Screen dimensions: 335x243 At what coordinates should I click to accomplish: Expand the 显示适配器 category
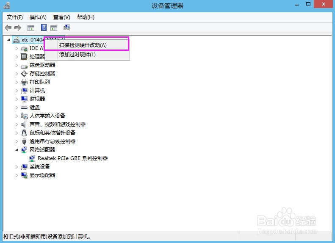coord(17,175)
